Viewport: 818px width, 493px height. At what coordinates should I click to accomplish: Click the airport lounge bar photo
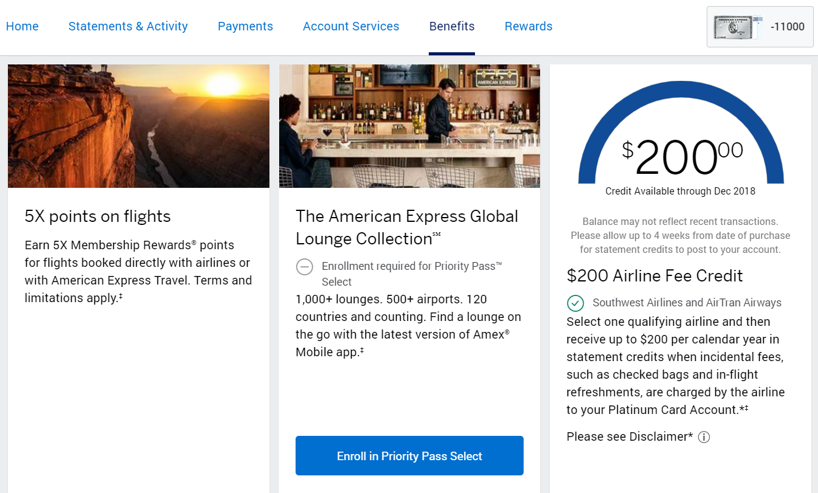point(409,126)
